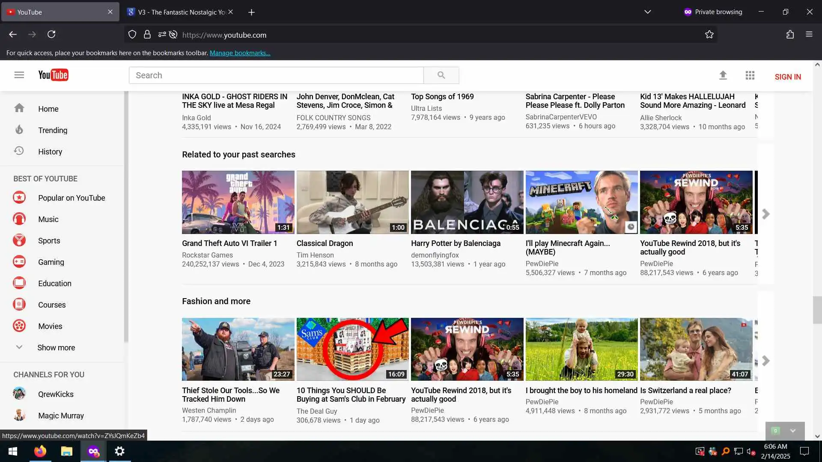This screenshot has height=462, width=822.
Task: Click the SIGN IN link
Action: [787, 77]
